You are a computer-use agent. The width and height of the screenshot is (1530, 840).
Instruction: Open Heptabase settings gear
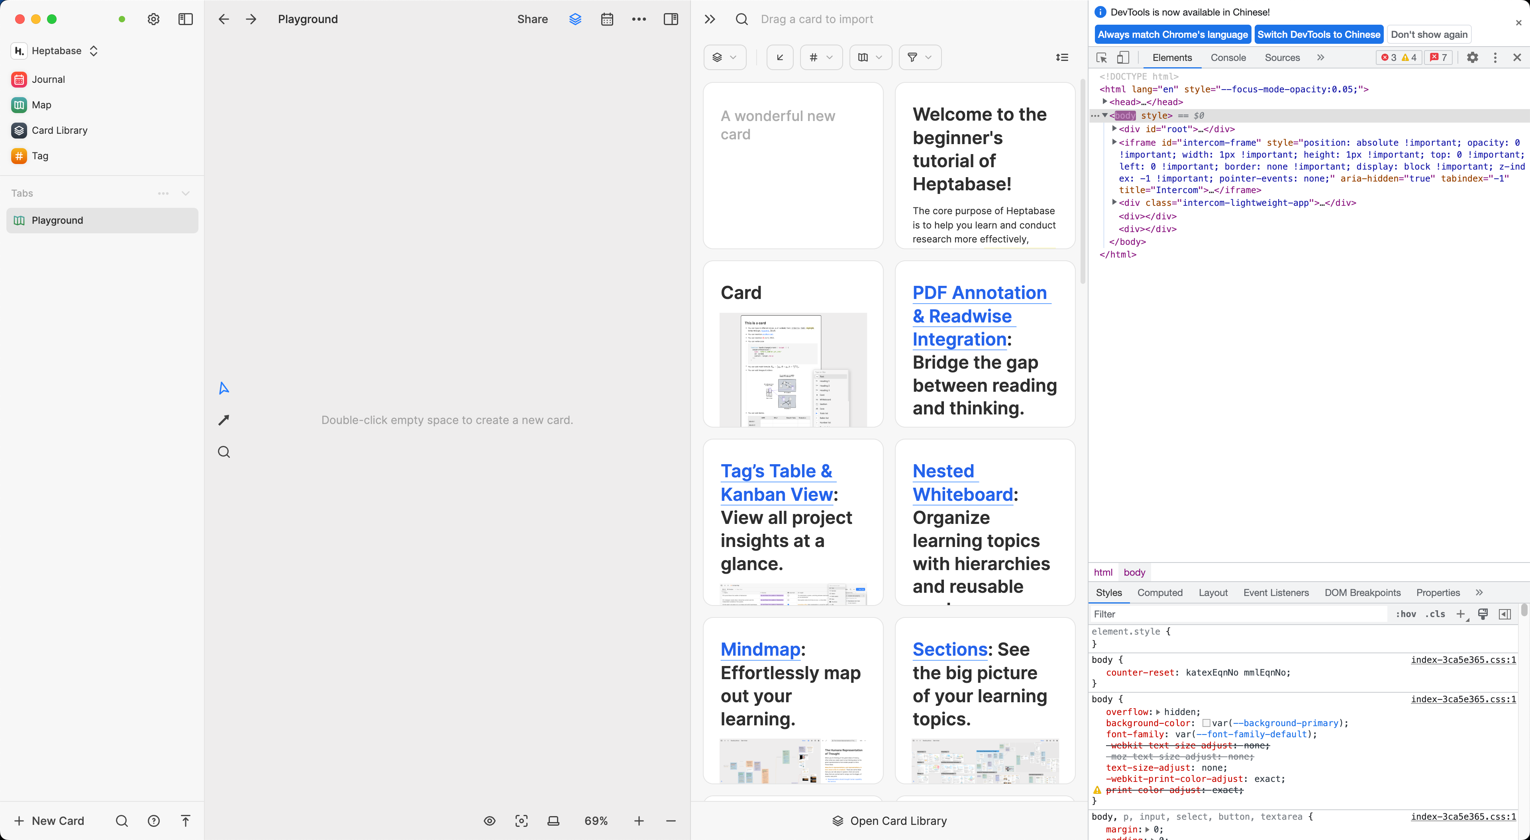click(153, 19)
